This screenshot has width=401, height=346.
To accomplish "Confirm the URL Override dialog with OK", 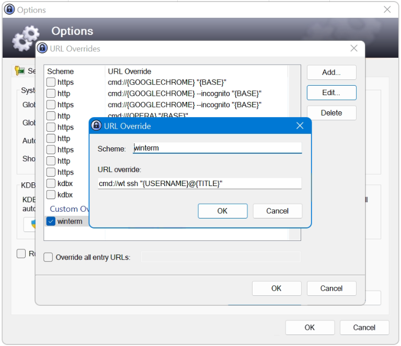I will (223, 211).
